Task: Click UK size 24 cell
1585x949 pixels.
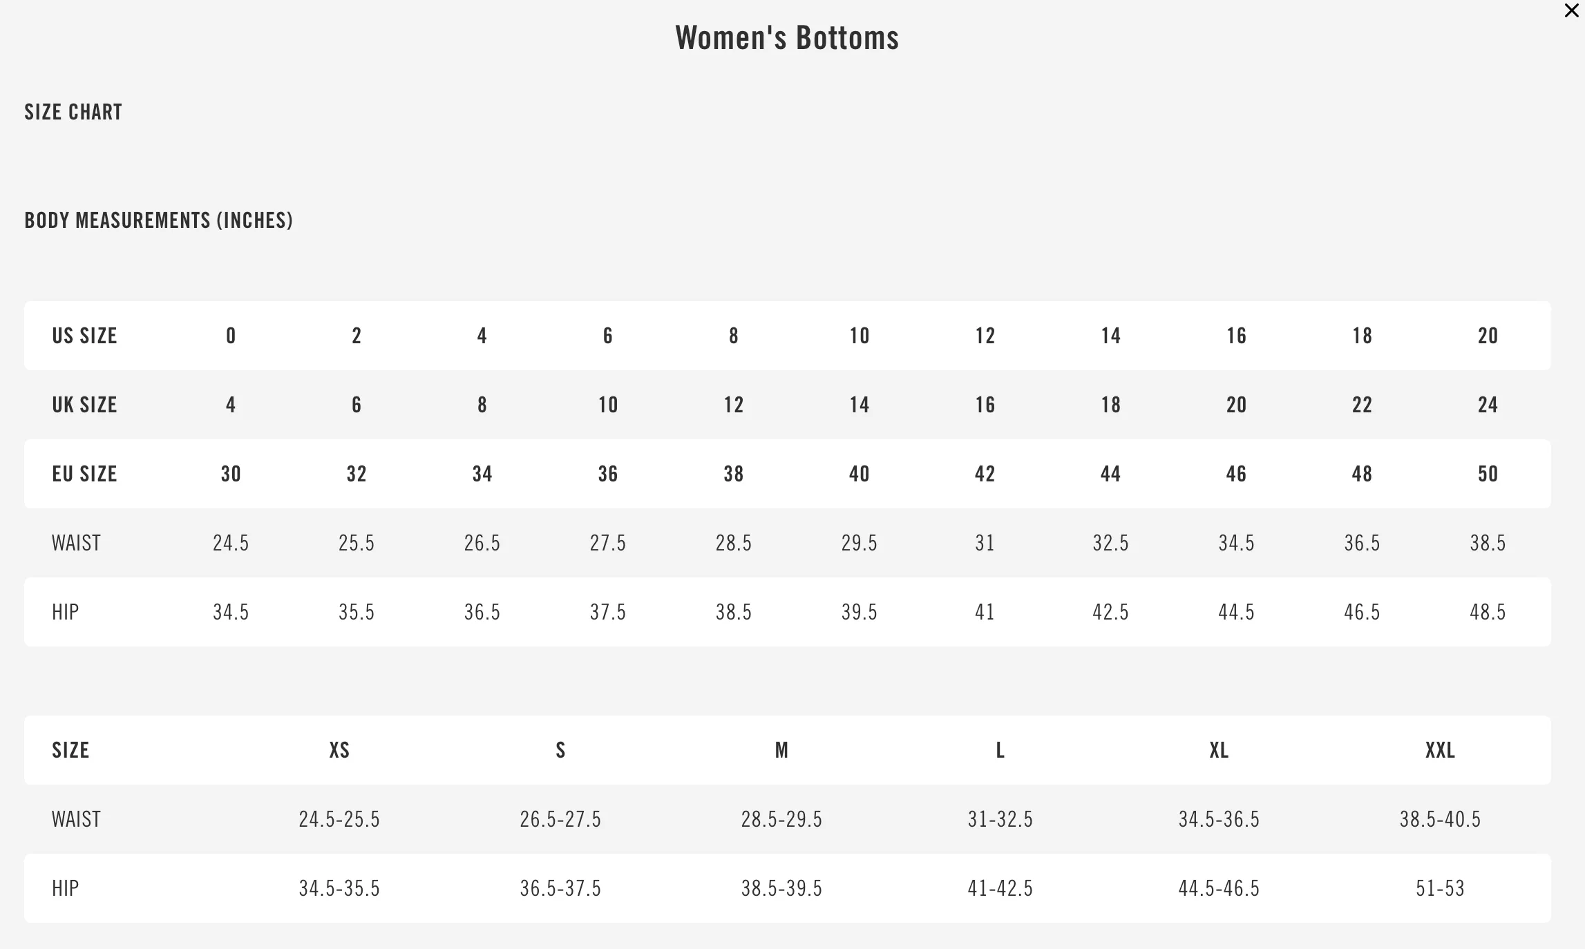Action: click(x=1488, y=405)
